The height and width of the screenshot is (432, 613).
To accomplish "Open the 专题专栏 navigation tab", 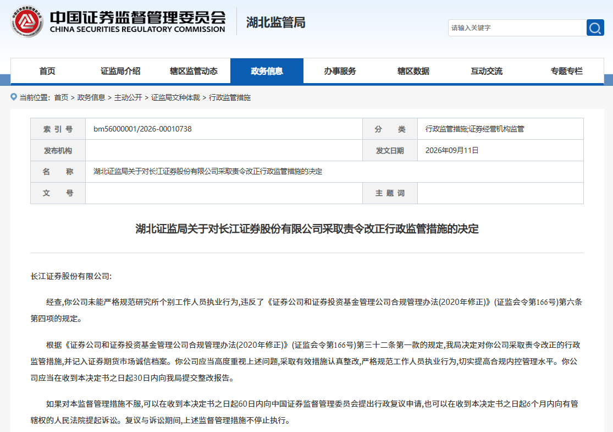I will tap(566, 71).
